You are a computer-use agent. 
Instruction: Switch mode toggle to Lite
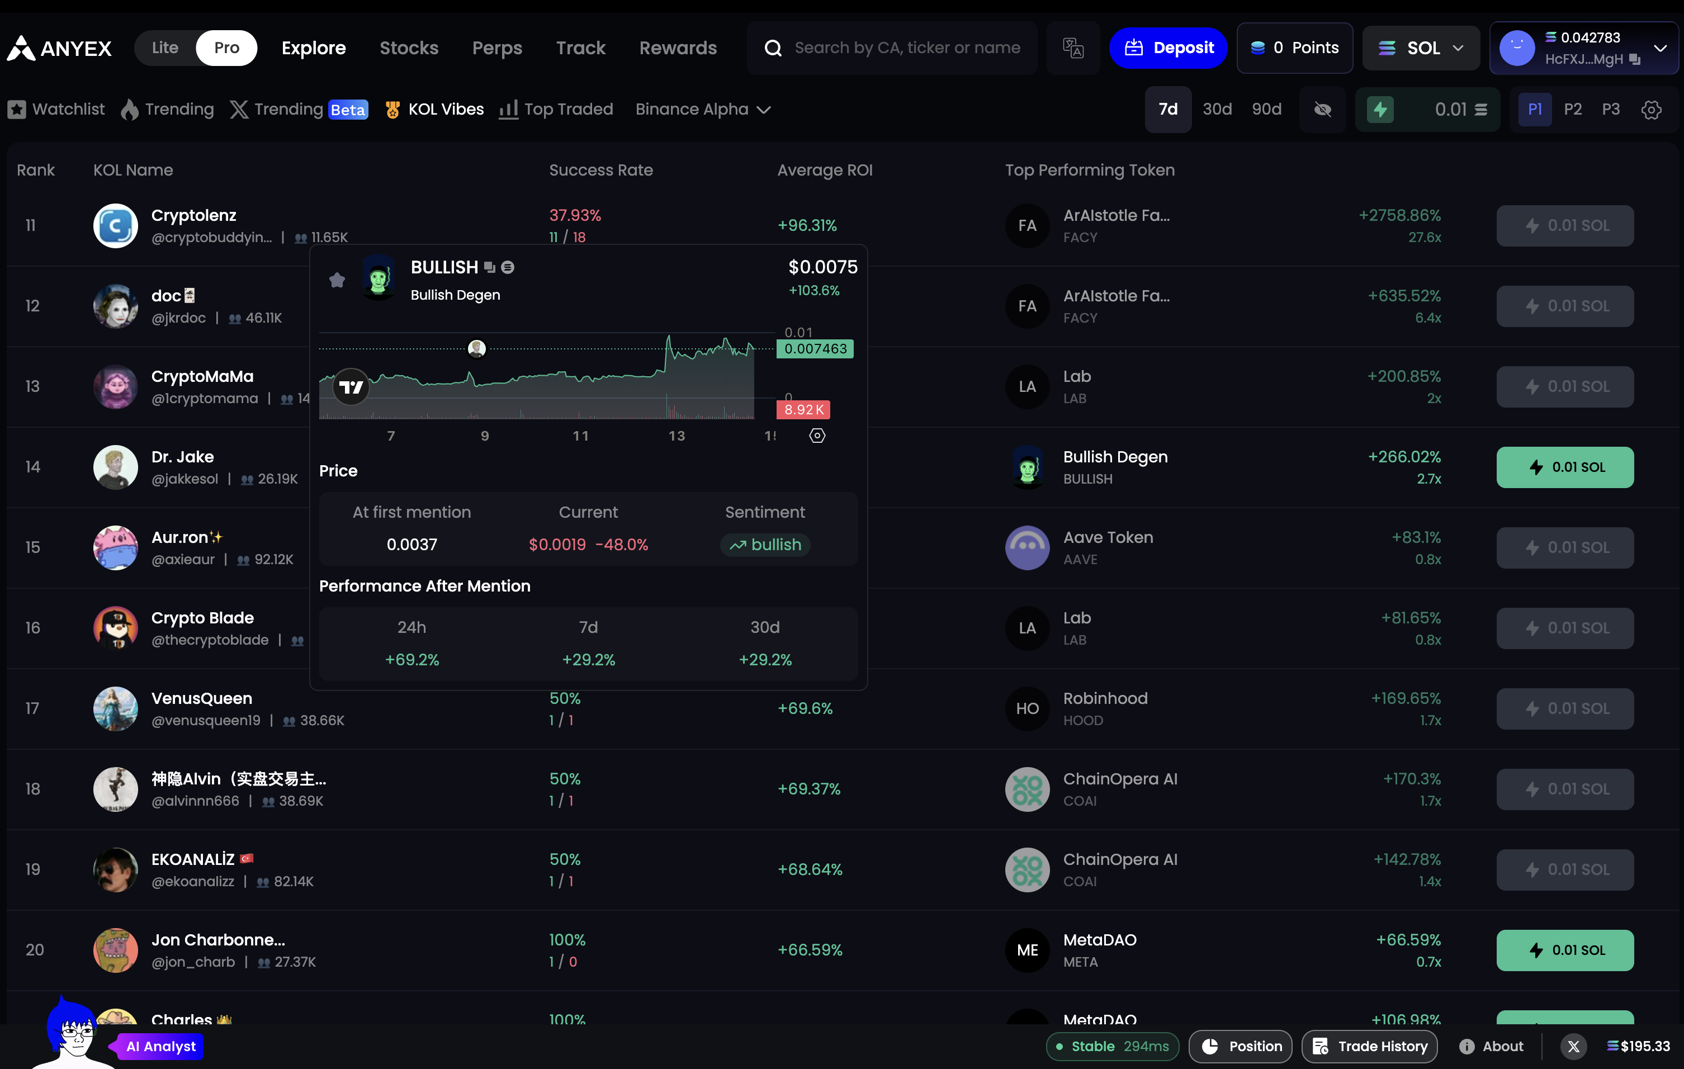[165, 48]
